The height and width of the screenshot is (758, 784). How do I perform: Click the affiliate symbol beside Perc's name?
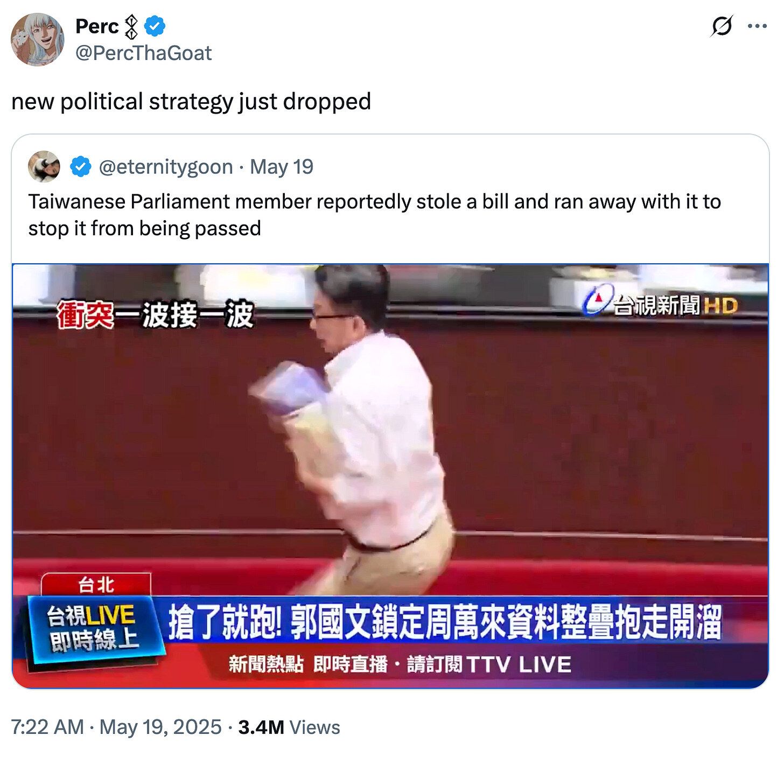click(x=131, y=26)
